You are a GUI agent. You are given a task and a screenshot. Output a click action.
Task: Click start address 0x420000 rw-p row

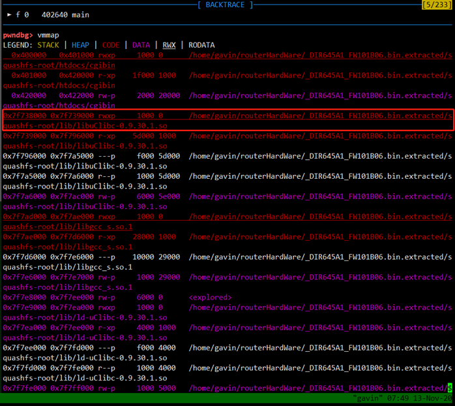[x=29, y=95]
